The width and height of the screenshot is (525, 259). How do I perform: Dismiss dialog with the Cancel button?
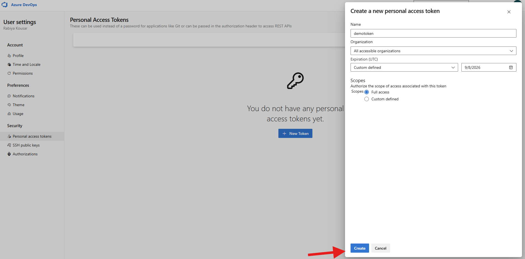(x=380, y=248)
